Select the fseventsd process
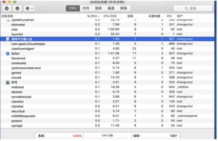The width and height of the screenshot is (218, 141). (18, 58)
